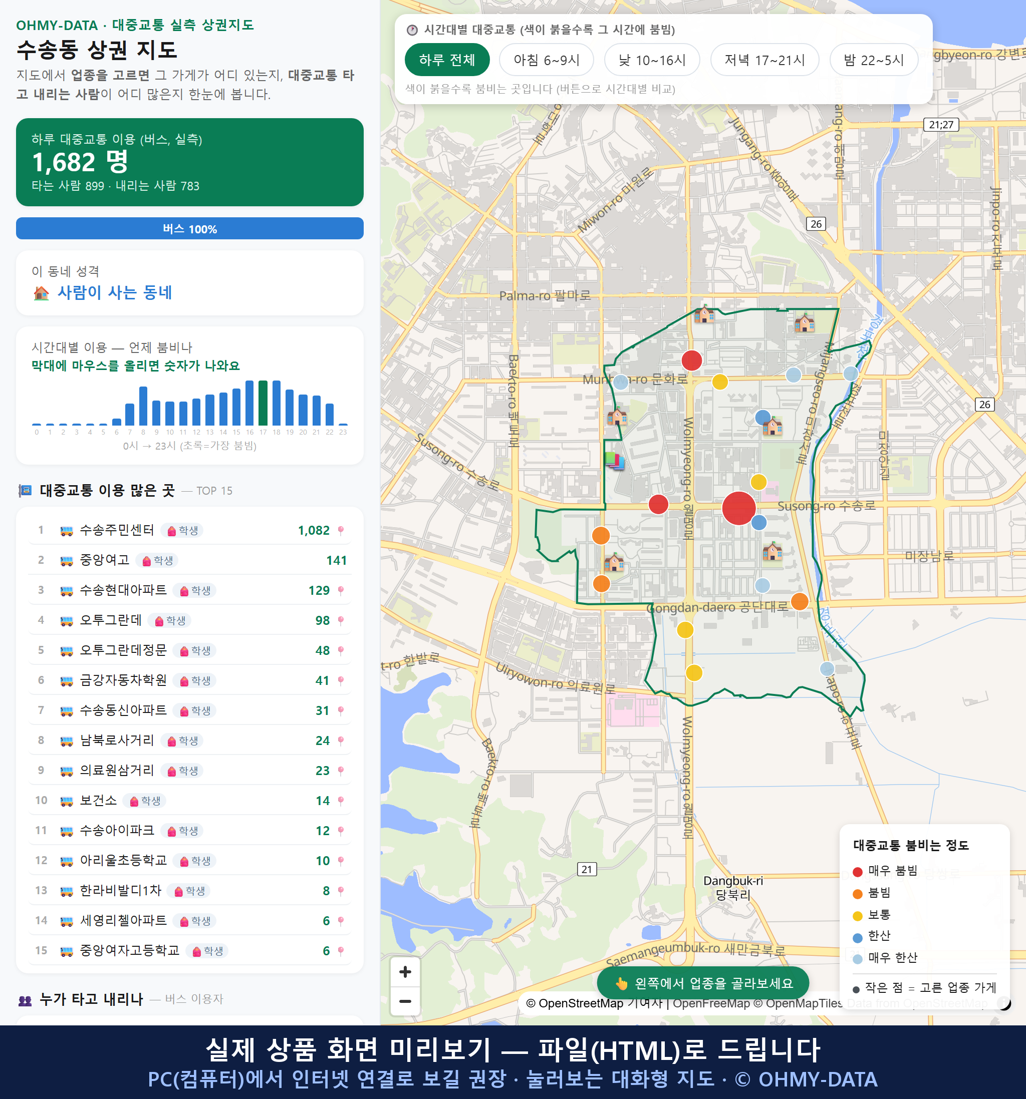The height and width of the screenshot is (1099, 1026).
Task: Click the 왼쪽에서 업종을 골라보세요 button
Action: (x=702, y=983)
